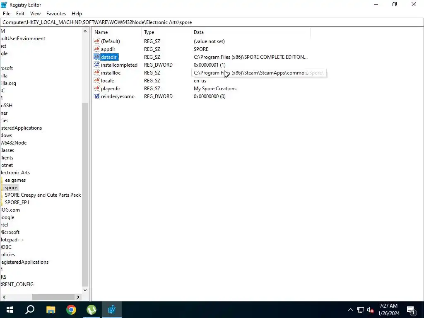Click the registry path address bar

coord(212,22)
